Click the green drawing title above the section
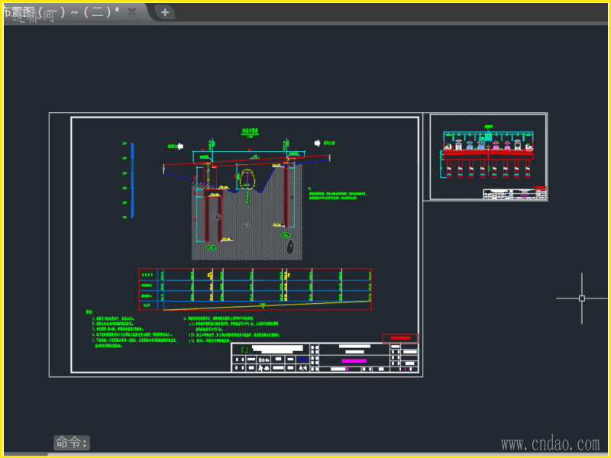Image resolution: width=611 pixels, height=458 pixels. point(251,131)
